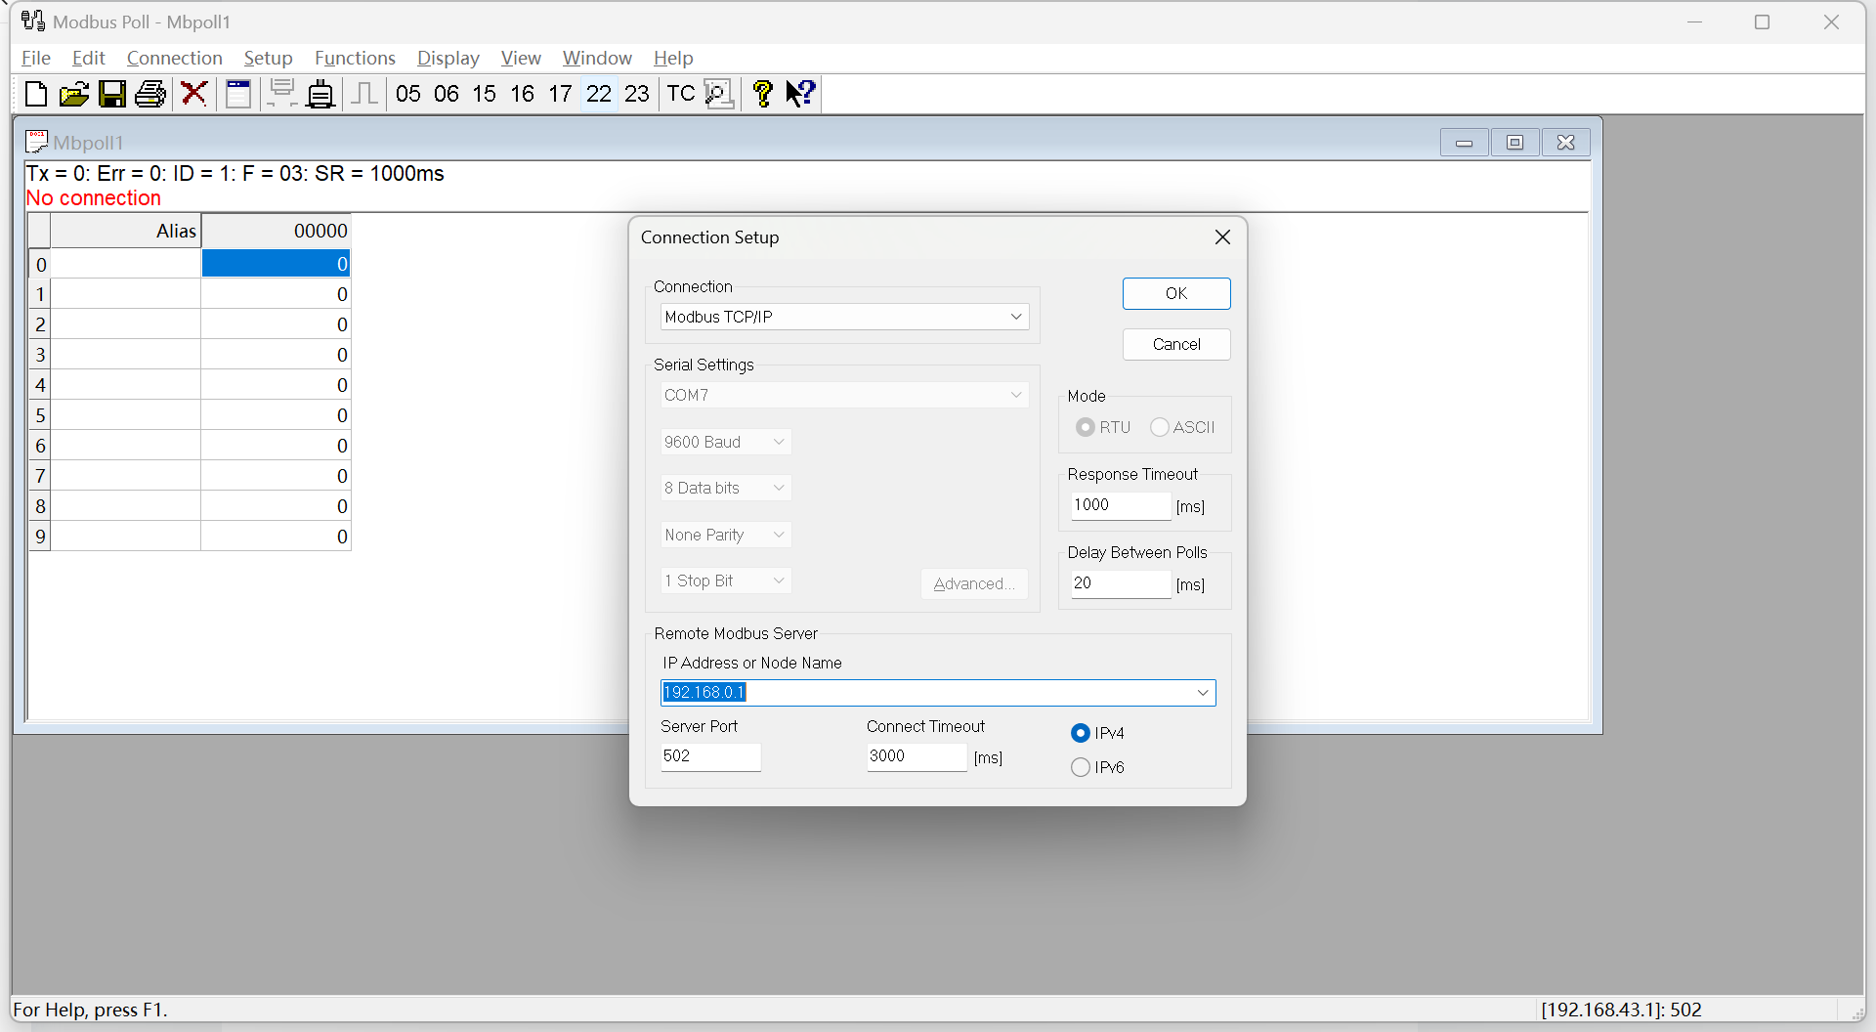Image resolution: width=1876 pixels, height=1032 pixels.
Task: Select function 06 toolbar button
Action: tap(447, 94)
